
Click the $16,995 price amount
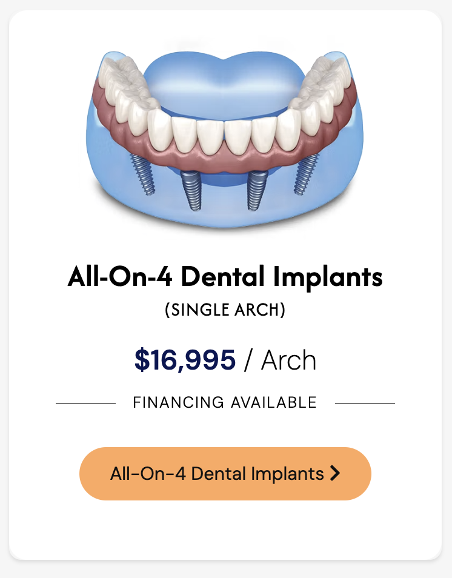point(185,360)
